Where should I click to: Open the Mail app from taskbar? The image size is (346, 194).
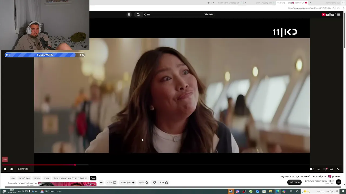(257, 191)
